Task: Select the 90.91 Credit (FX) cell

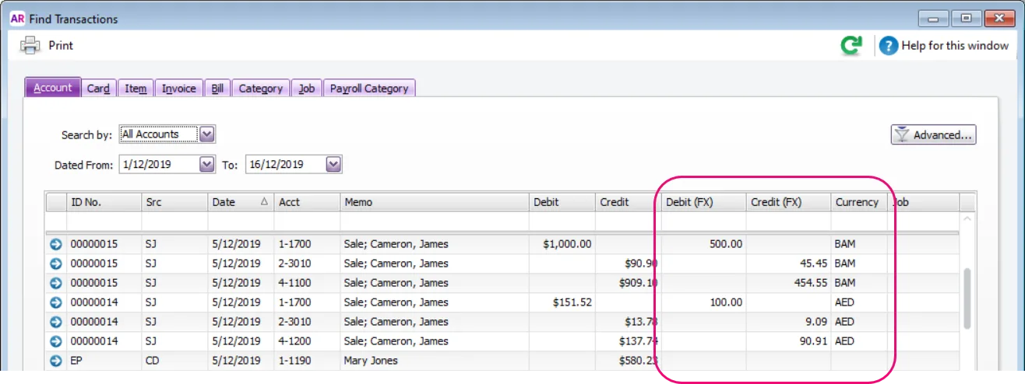Action: point(788,341)
